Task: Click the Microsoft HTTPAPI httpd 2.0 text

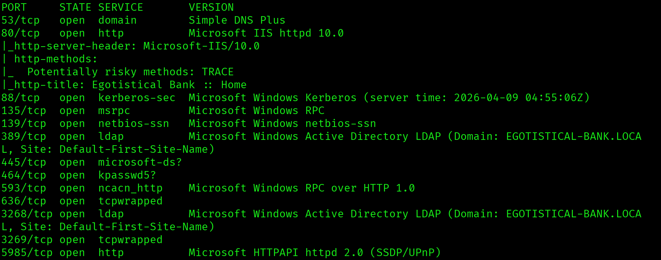Action: tap(275, 253)
